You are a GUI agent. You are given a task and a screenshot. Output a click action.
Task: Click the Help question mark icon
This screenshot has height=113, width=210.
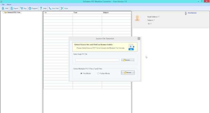[x=41, y=8]
